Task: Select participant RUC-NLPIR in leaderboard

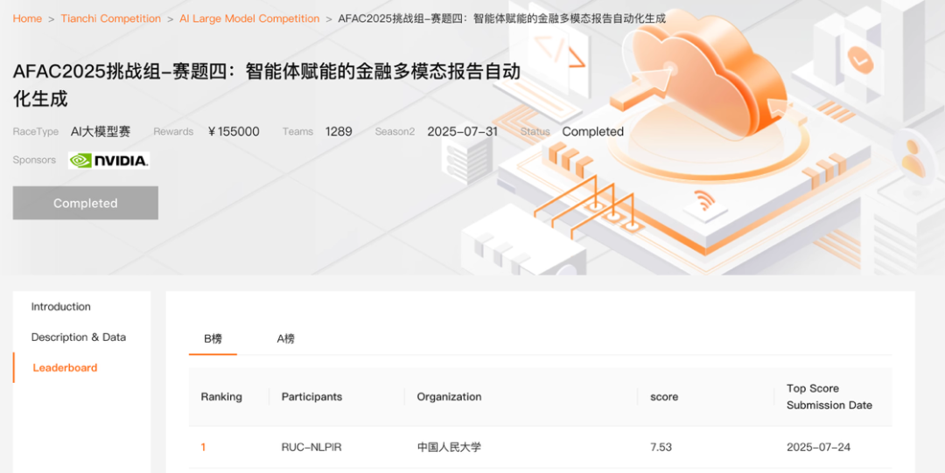Action: (311, 447)
